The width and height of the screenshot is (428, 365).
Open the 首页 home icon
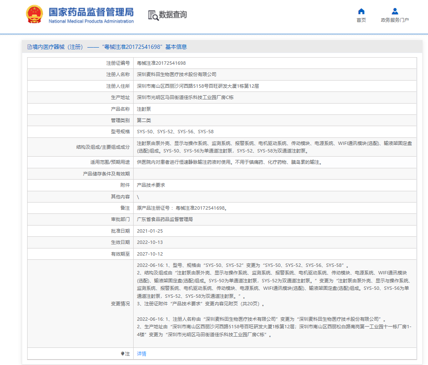(x=361, y=11)
